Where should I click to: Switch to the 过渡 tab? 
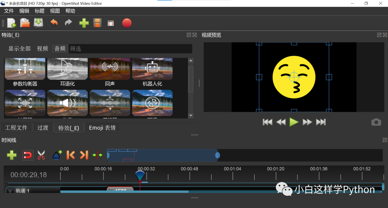click(43, 128)
